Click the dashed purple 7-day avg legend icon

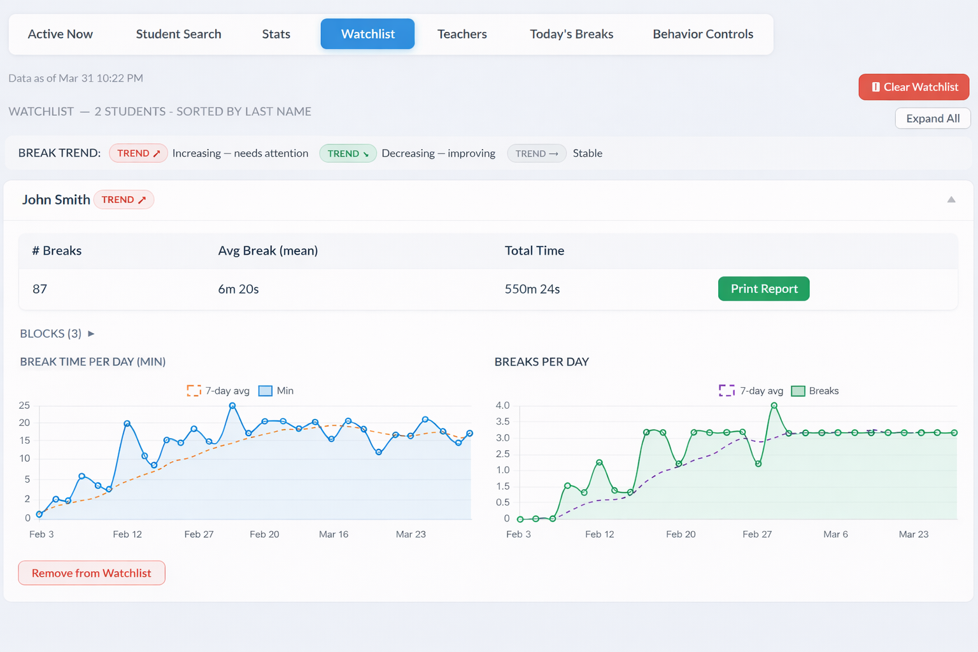(726, 390)
